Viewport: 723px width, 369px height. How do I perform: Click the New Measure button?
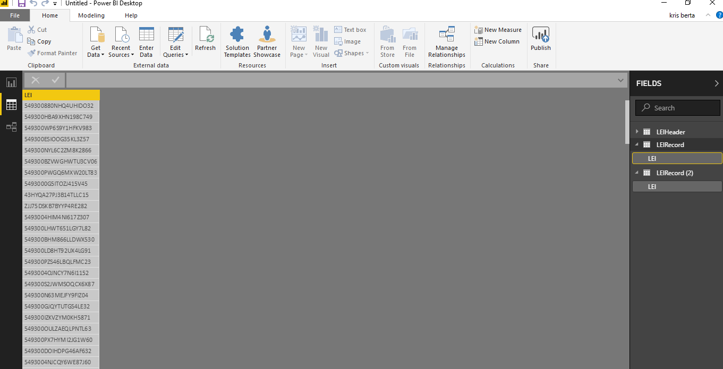498,30
